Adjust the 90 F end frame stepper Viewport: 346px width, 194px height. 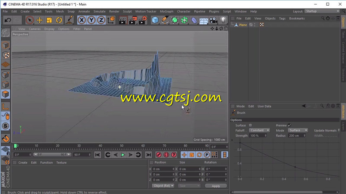(90, 155)
